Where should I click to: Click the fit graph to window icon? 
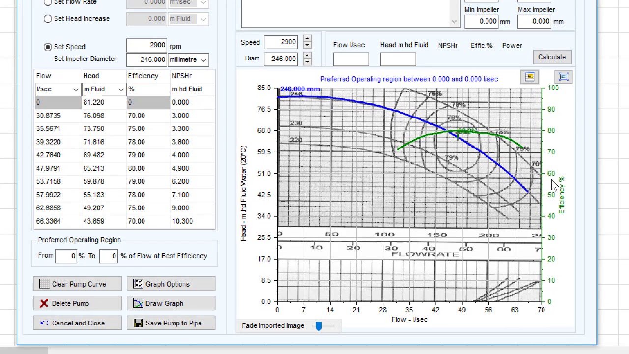point(563,77)
